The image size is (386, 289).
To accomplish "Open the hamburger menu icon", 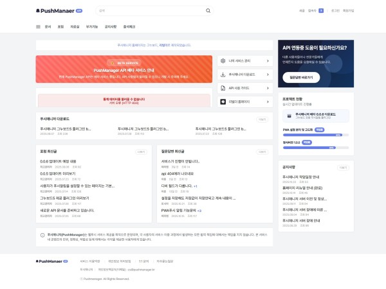I will pyautogui.click(x=38, y=26).
